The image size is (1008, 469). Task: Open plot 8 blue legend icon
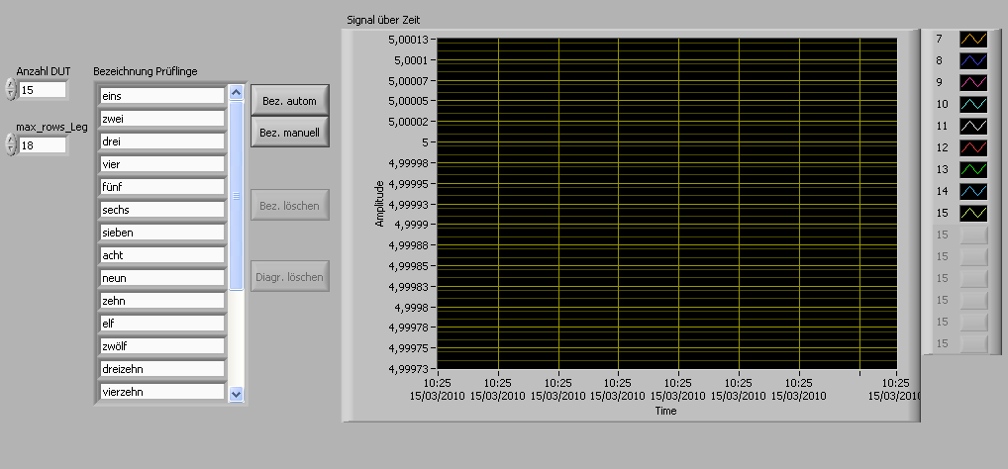(x=973, y=60)
